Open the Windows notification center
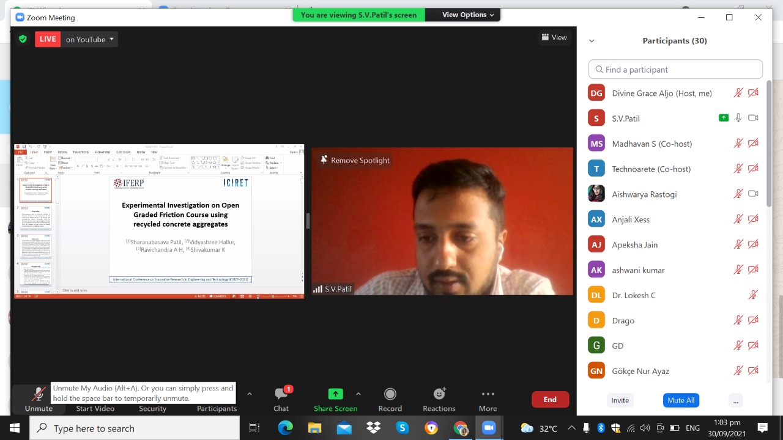The image size is (783, 440). 763,428
